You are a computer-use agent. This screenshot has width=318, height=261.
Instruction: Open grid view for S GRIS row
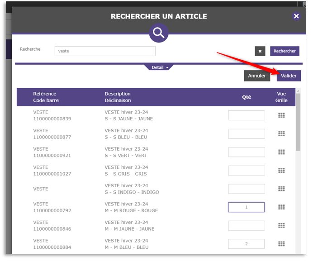pyautogui.click(x=281, y=171)
